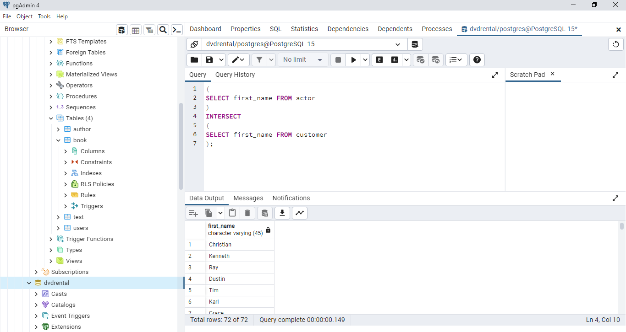Select the Materialized Views tree item

point(92,75)
